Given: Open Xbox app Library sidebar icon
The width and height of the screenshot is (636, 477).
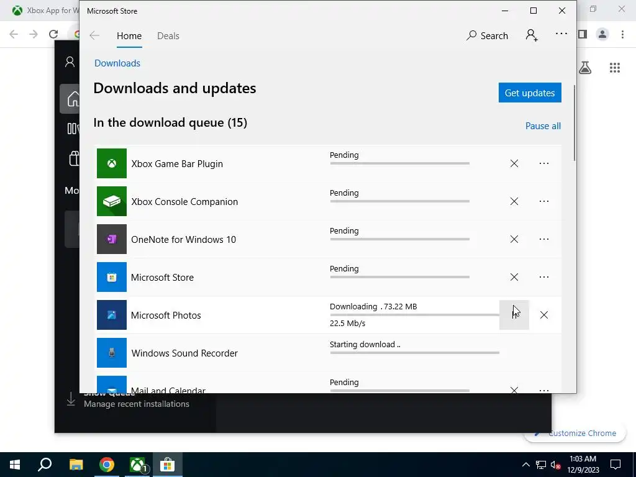Looking at the screenshot, I should 73,129.
